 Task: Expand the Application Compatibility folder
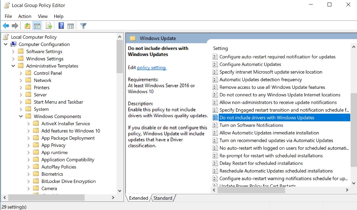tap(28, 160)
